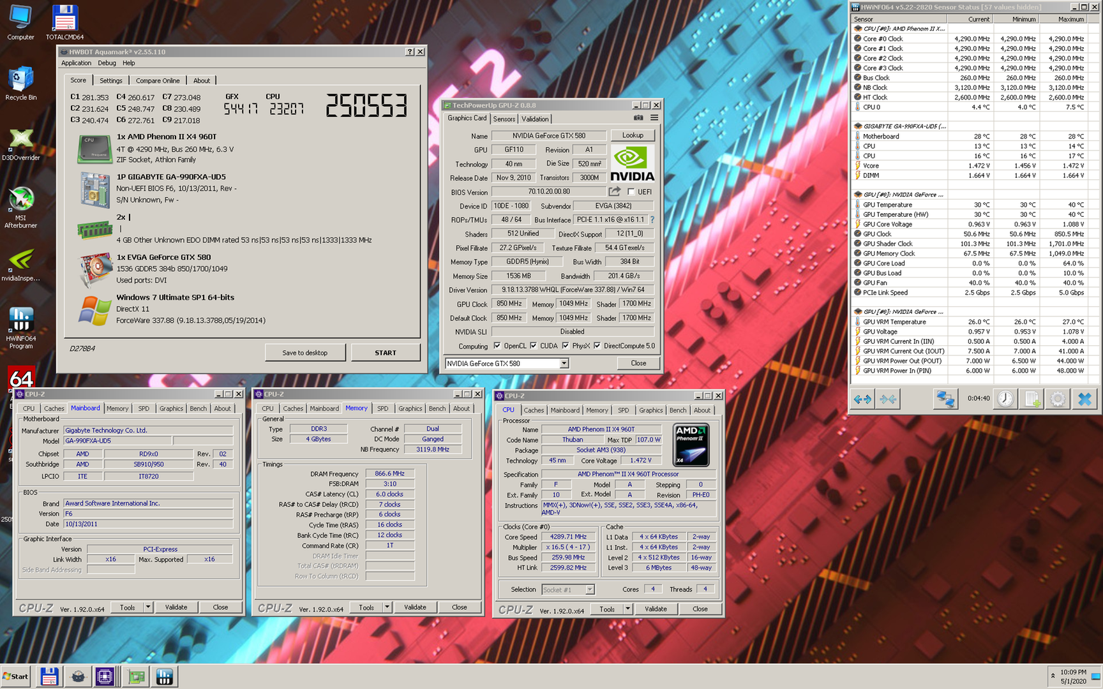Select GPU Core Voltage row in HWiNFO
The height and width of the screenshot is (689, 1103).
coord(970,225)
